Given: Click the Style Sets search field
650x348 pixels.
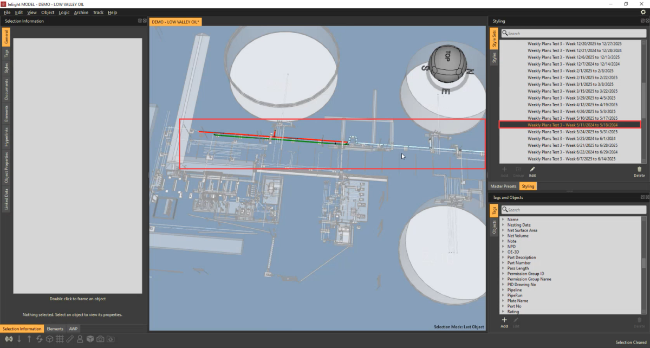Looking at the screenshot, I should [573, 33].
